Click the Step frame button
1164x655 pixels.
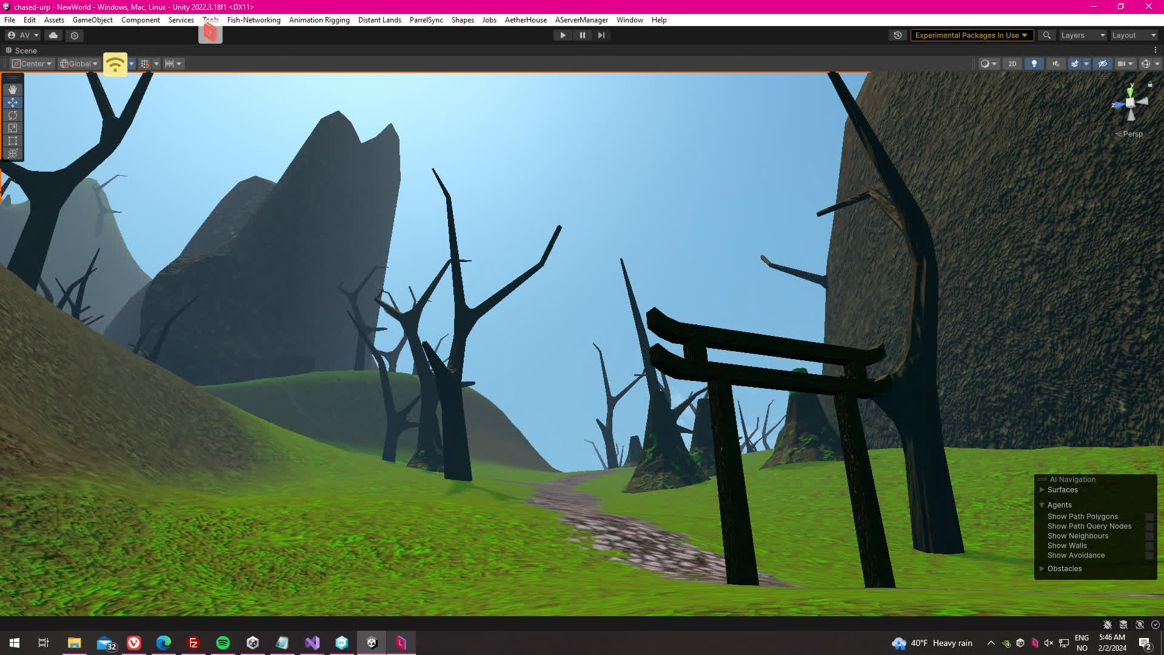click(x=601, y=35)
